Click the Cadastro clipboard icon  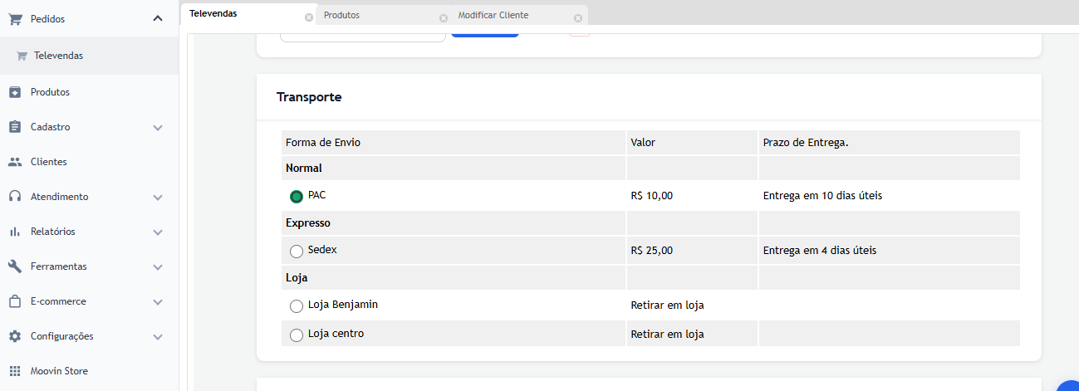[15, 127]
